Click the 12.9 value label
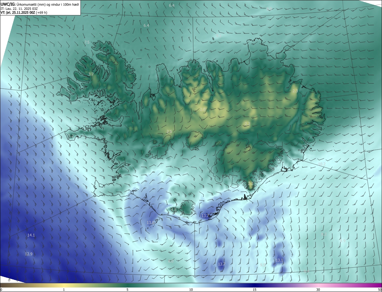 pyautogui.click(x=29, y=254)
